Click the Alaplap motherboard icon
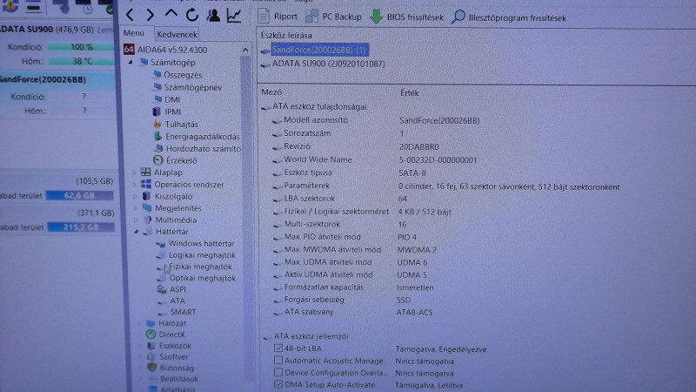Image resolution: width=696 pixels, height=392 pixels. [145, 172]
